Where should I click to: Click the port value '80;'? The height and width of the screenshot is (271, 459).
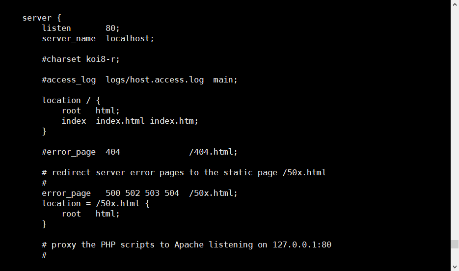pyautogui.click(x=112, y=28)
